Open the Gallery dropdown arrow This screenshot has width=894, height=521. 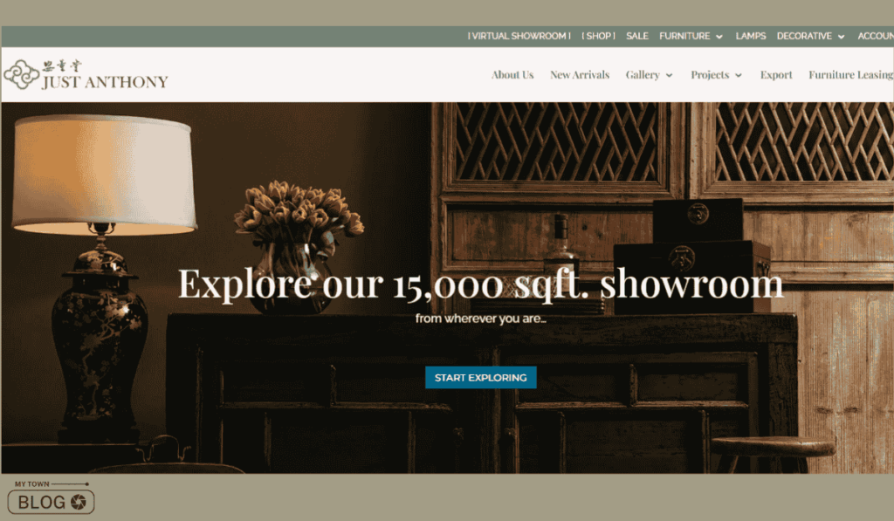coord(670,75)
